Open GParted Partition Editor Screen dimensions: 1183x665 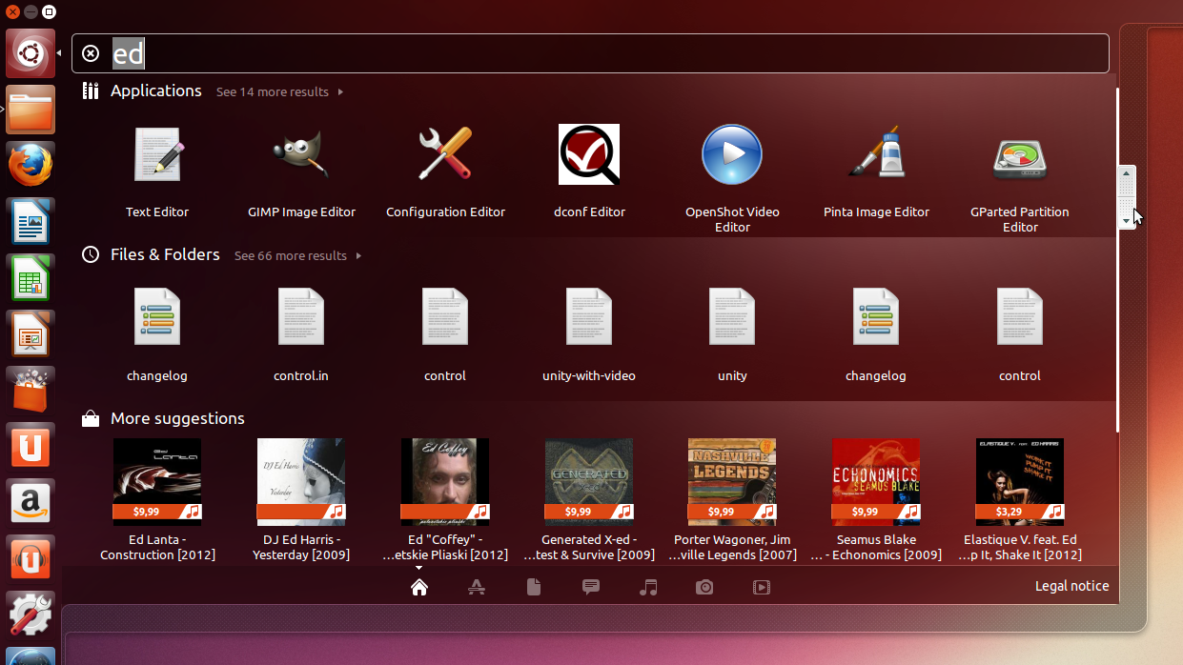[1020, 171]
